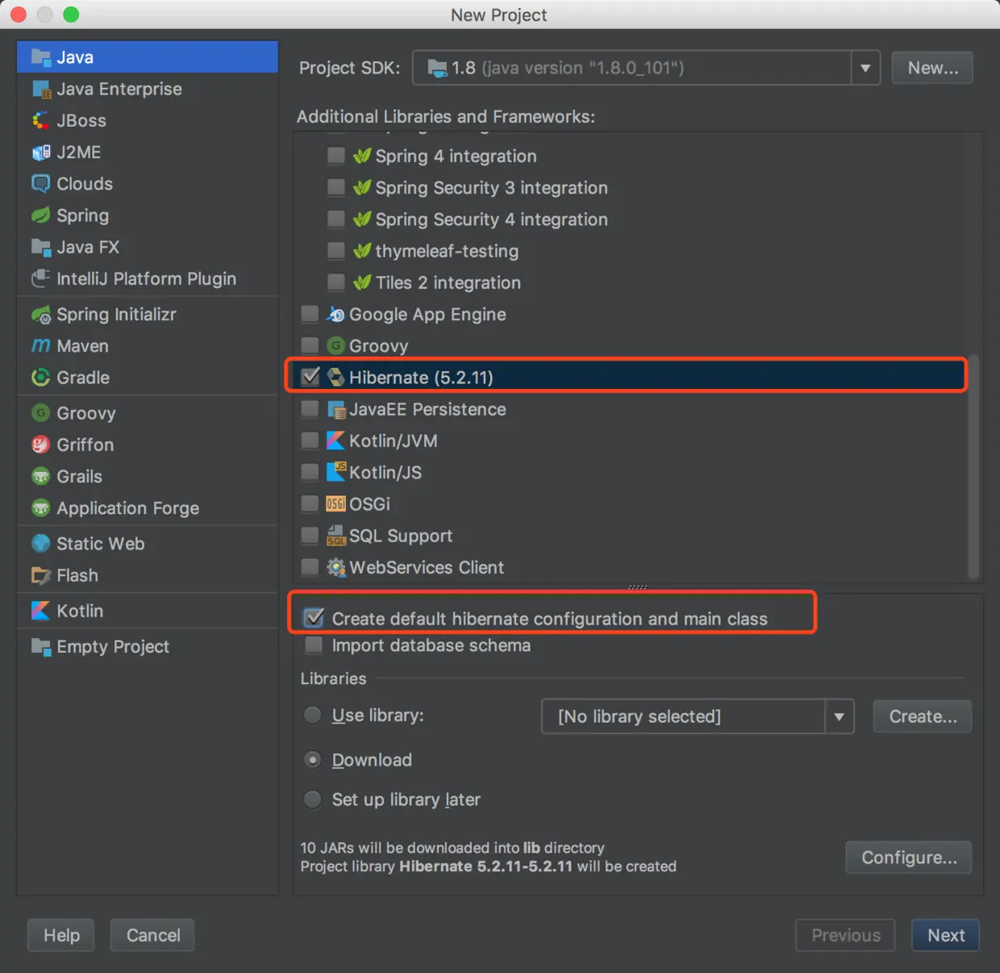Click the Google App Engine icon
The height and width of the screenshot is (973, 1000).
(335, 314)
